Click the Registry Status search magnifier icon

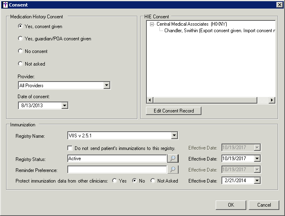(173, 159)
